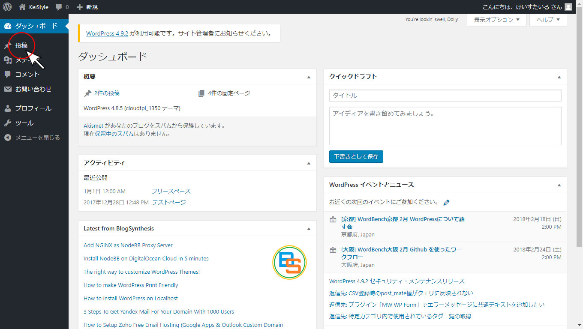Collapse Latest from BlogSynthesis panel

coord(309,229)
